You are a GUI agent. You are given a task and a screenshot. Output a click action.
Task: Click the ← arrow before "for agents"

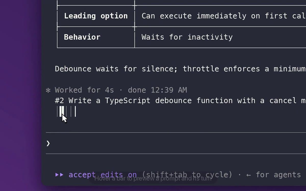click(249, 175)
